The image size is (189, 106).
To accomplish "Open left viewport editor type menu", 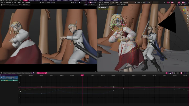I will (x=1, y=2).
